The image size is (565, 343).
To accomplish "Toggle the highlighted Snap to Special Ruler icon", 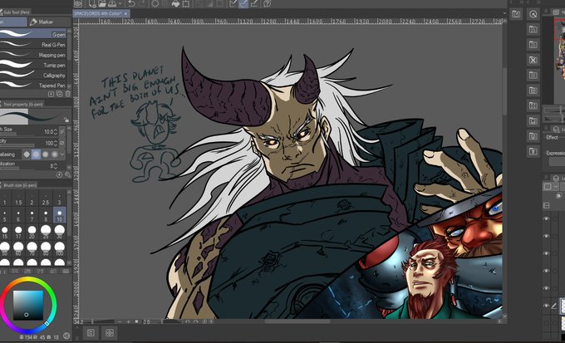I will (244, 3).
